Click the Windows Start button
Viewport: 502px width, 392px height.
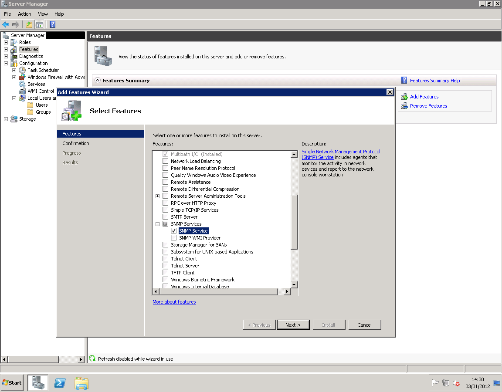pos(12,383)
